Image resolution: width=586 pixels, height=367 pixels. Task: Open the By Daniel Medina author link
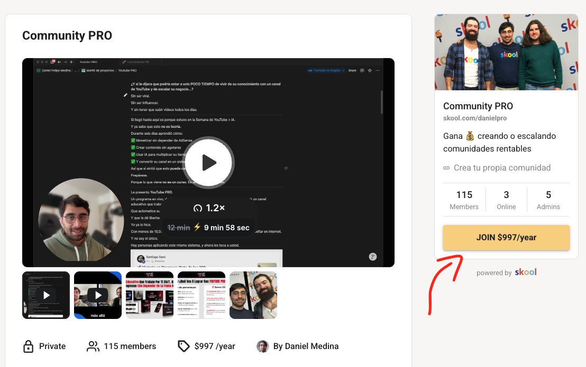[306, 346]
